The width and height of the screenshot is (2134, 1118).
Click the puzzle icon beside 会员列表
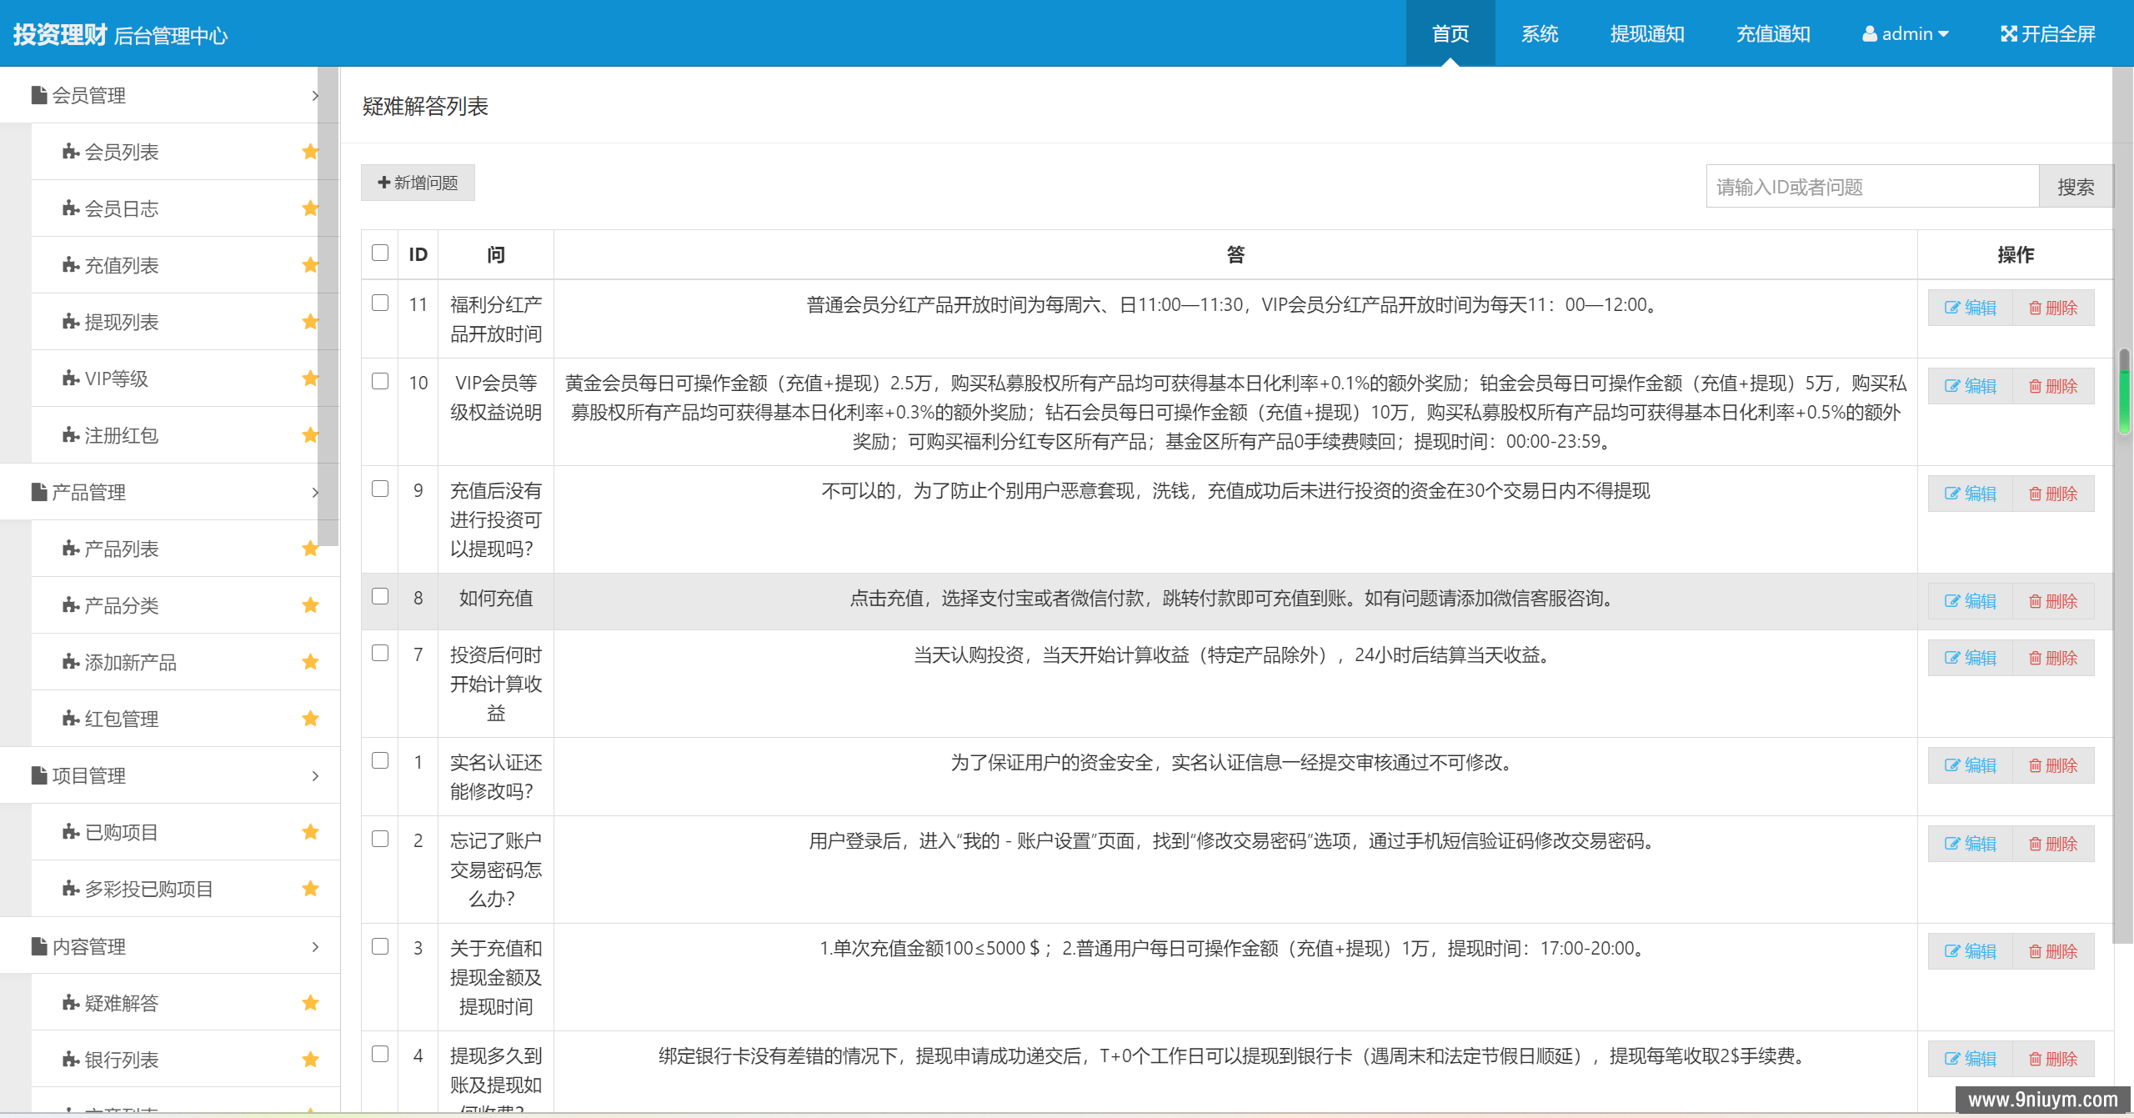71,152
